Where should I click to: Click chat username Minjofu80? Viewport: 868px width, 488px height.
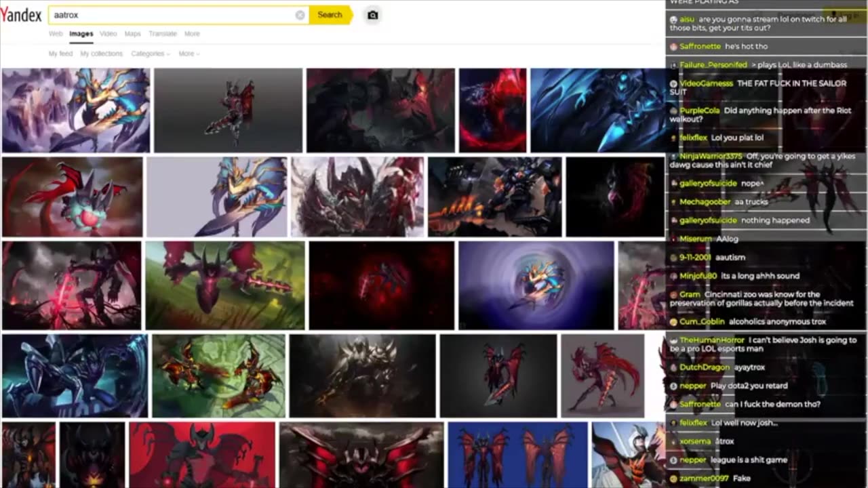(x=698, y=277)
